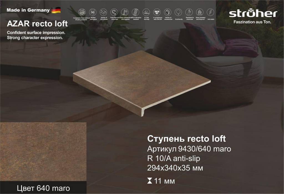Click the Variety of accessories icon
Image resolution: width=284 pixels, height=194 pixels.
pos(168,12)
